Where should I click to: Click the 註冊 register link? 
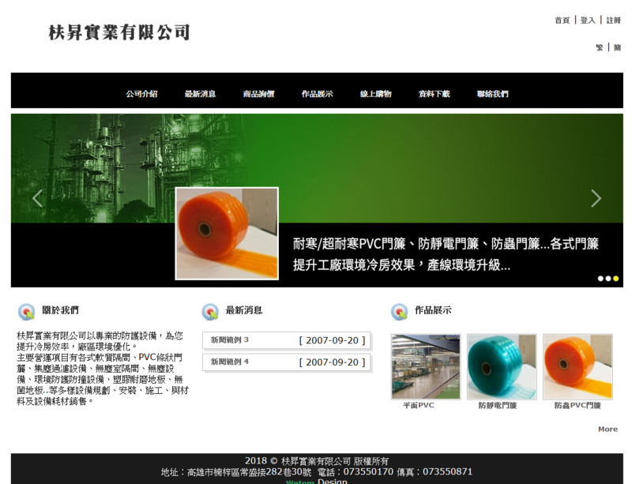tap(614, 21)
